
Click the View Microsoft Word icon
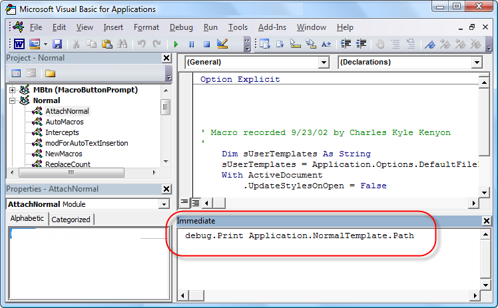[x=19, y=44]
